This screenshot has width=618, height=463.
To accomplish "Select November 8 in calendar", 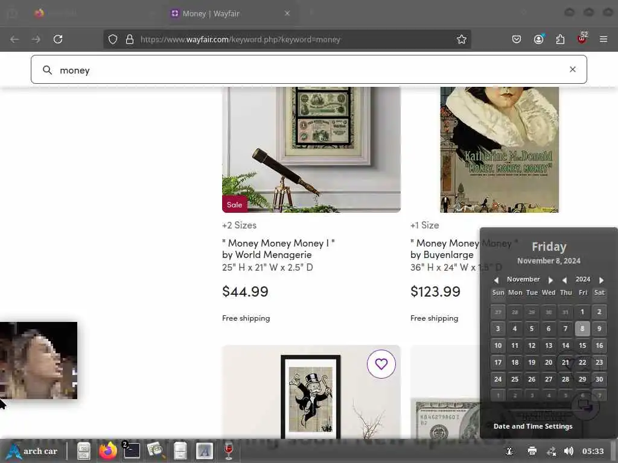I will tap(582, 329).
